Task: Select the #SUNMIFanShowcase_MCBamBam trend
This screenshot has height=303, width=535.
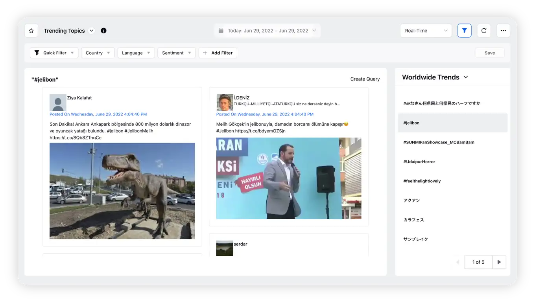Action: pos(453,142)
